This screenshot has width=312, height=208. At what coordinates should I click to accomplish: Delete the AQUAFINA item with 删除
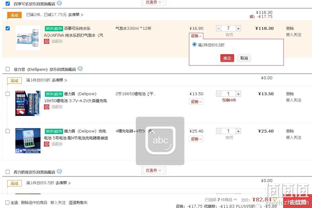coord(290,29)
